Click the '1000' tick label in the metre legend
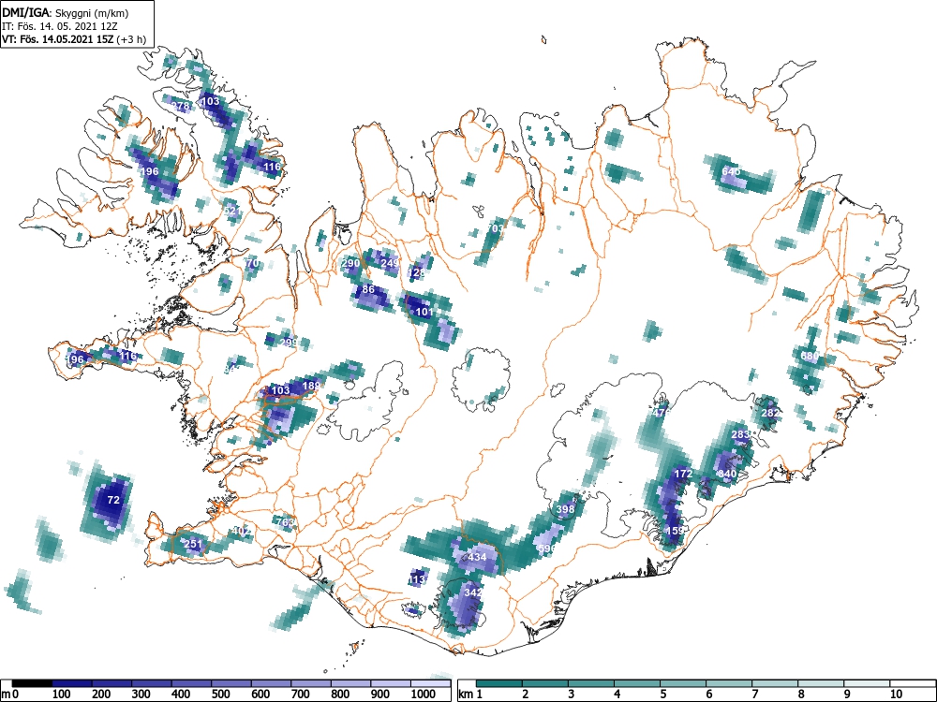Image resolution: width=937 pixels, height=702 pixels. (424, 695)
